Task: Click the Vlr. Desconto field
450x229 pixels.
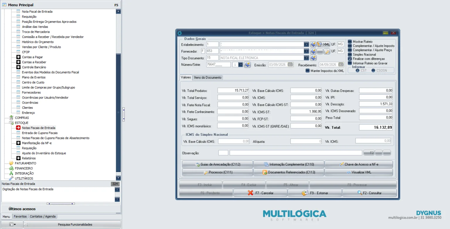Action: [376, 104]
